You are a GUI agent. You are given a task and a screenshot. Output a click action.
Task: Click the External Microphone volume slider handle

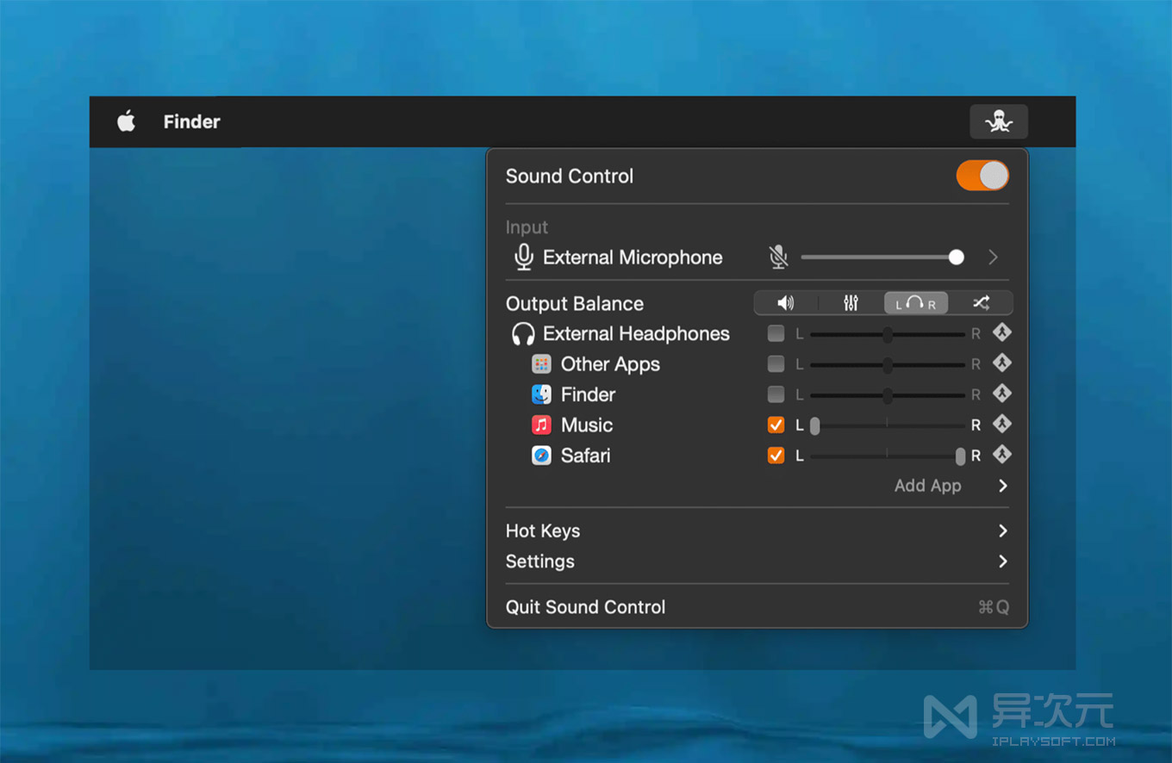[x=956, y=257]
